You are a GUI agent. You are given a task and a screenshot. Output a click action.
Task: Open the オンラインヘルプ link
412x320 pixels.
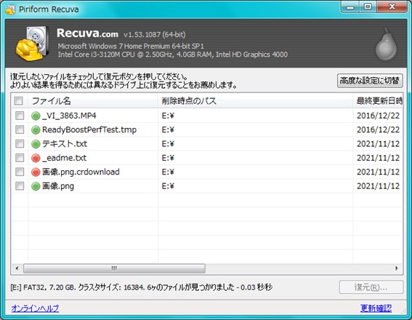[35, 308]
